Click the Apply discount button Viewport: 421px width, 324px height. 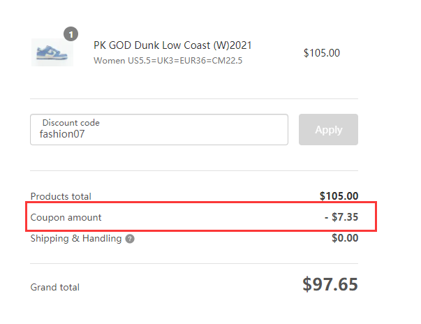pos(328,130)
